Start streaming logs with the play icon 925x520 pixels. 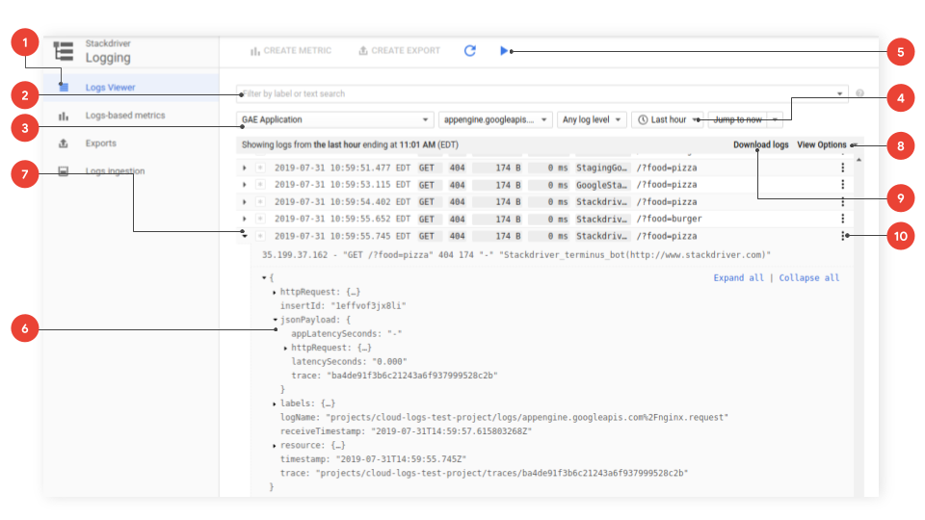pyautogui.click(x=504, y=51)
